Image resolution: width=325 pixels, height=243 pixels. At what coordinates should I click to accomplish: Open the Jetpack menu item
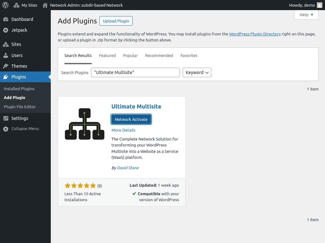tap(25, 30)
